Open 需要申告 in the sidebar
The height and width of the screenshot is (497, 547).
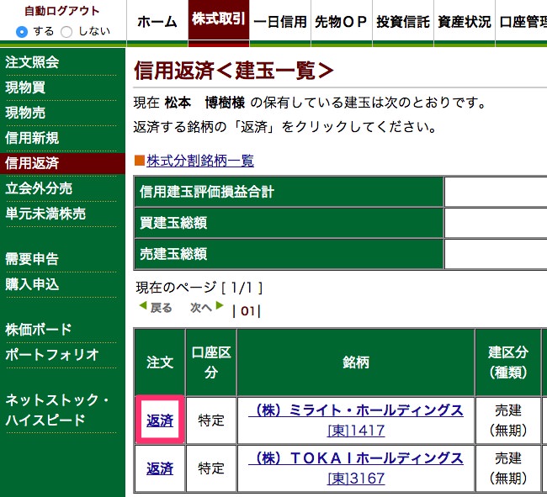[x=32, y=259]
